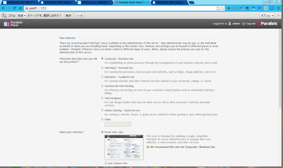Click the いいえ button to decline translation
The image size is (283, 168).
[x=79, y=16]
